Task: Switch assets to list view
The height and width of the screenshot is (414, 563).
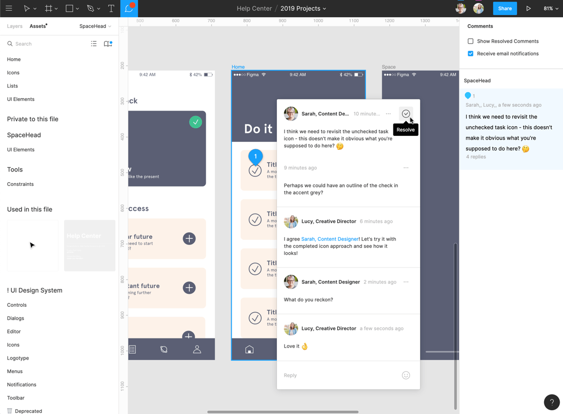Action: click(x=94, y=44)
